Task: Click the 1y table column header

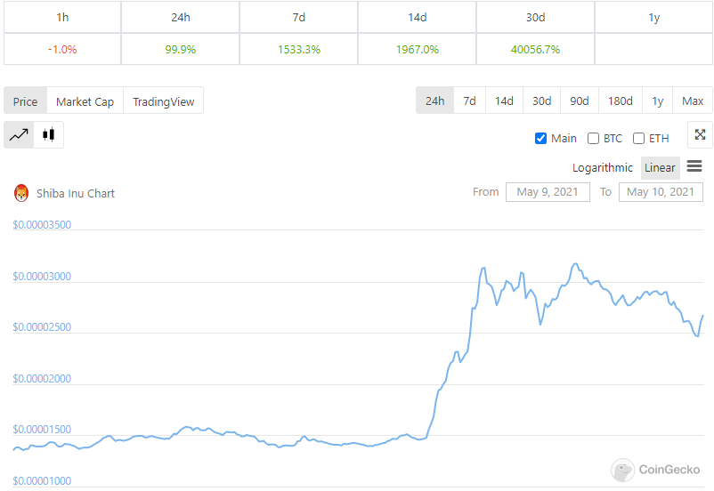Action: tap(653, 17)
